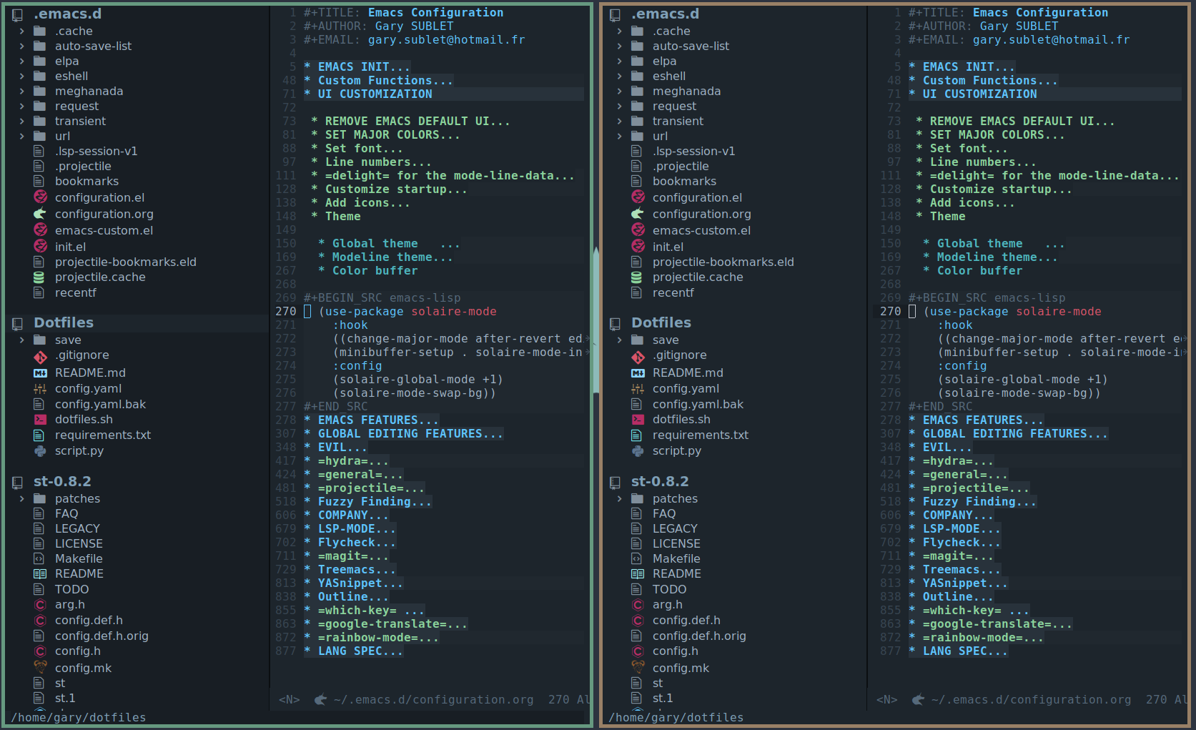Screen dimensions: 1196x730
Task: Expand the .cache folder
Action: coord(21,31)
